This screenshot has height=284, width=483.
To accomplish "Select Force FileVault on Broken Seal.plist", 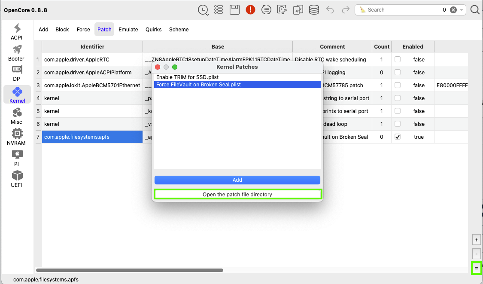I will tap(237, 85).
